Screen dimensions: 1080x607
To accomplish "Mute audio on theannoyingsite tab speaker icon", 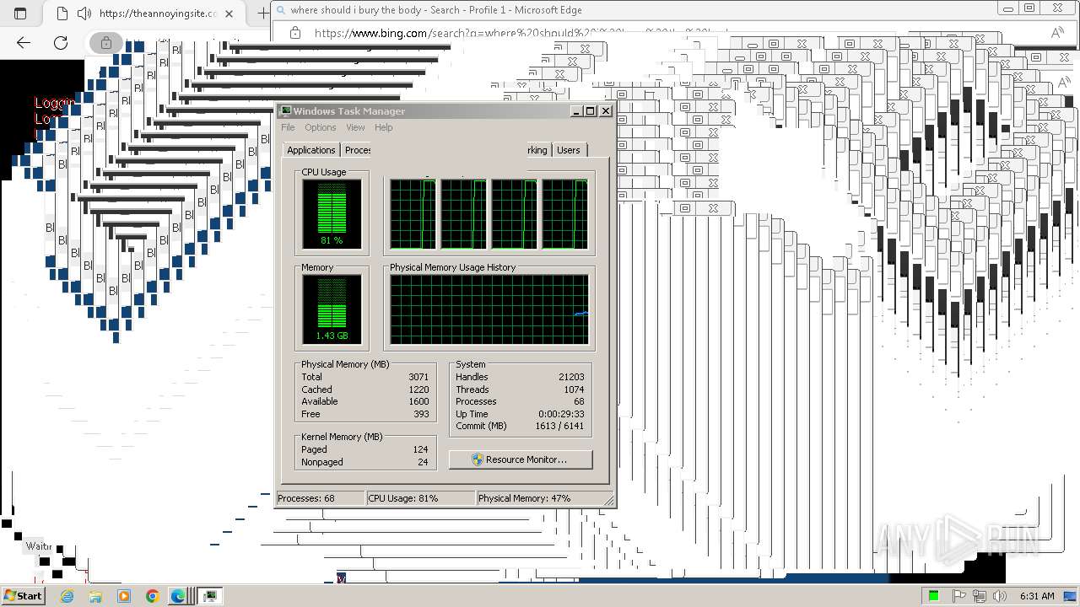I will (x=84, y=13).
